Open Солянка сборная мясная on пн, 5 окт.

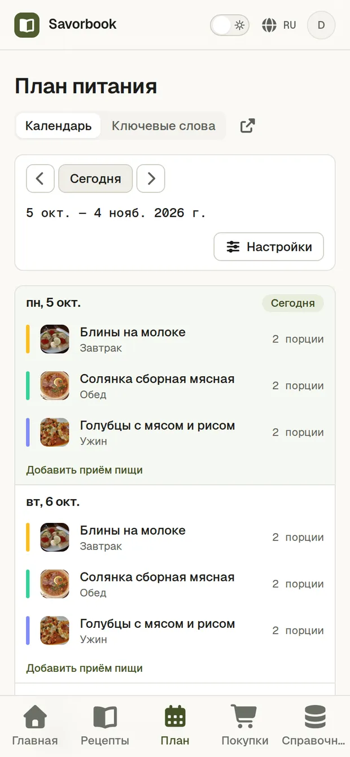click(x=157, y=379)
